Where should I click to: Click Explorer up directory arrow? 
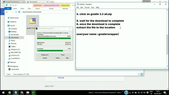pyautogui.click(x=16, y=12)
